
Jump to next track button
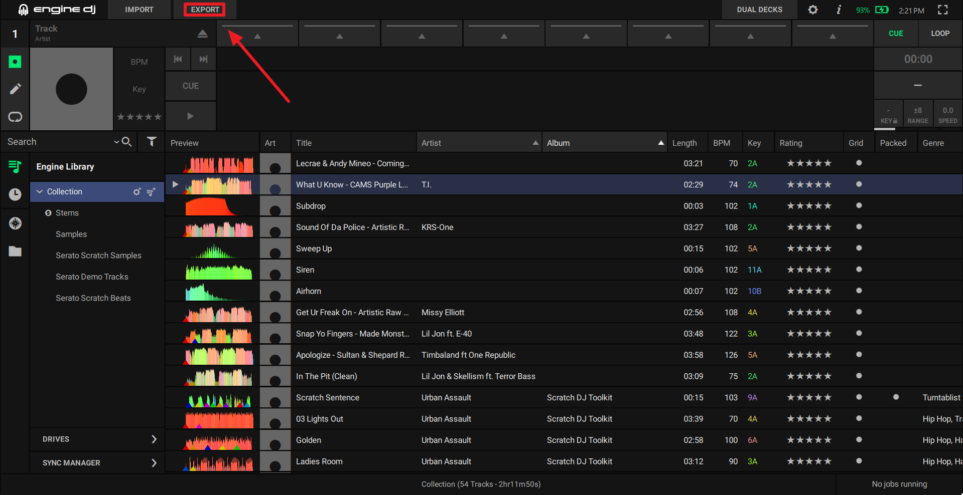coord(203,59)
